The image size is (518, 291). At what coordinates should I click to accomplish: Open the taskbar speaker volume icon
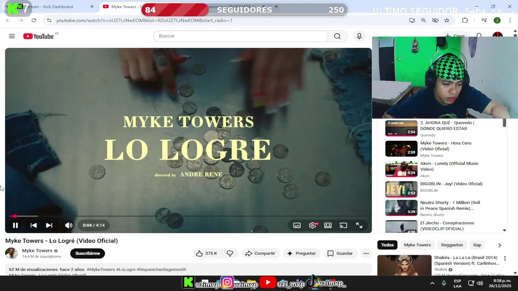point(480,283)
